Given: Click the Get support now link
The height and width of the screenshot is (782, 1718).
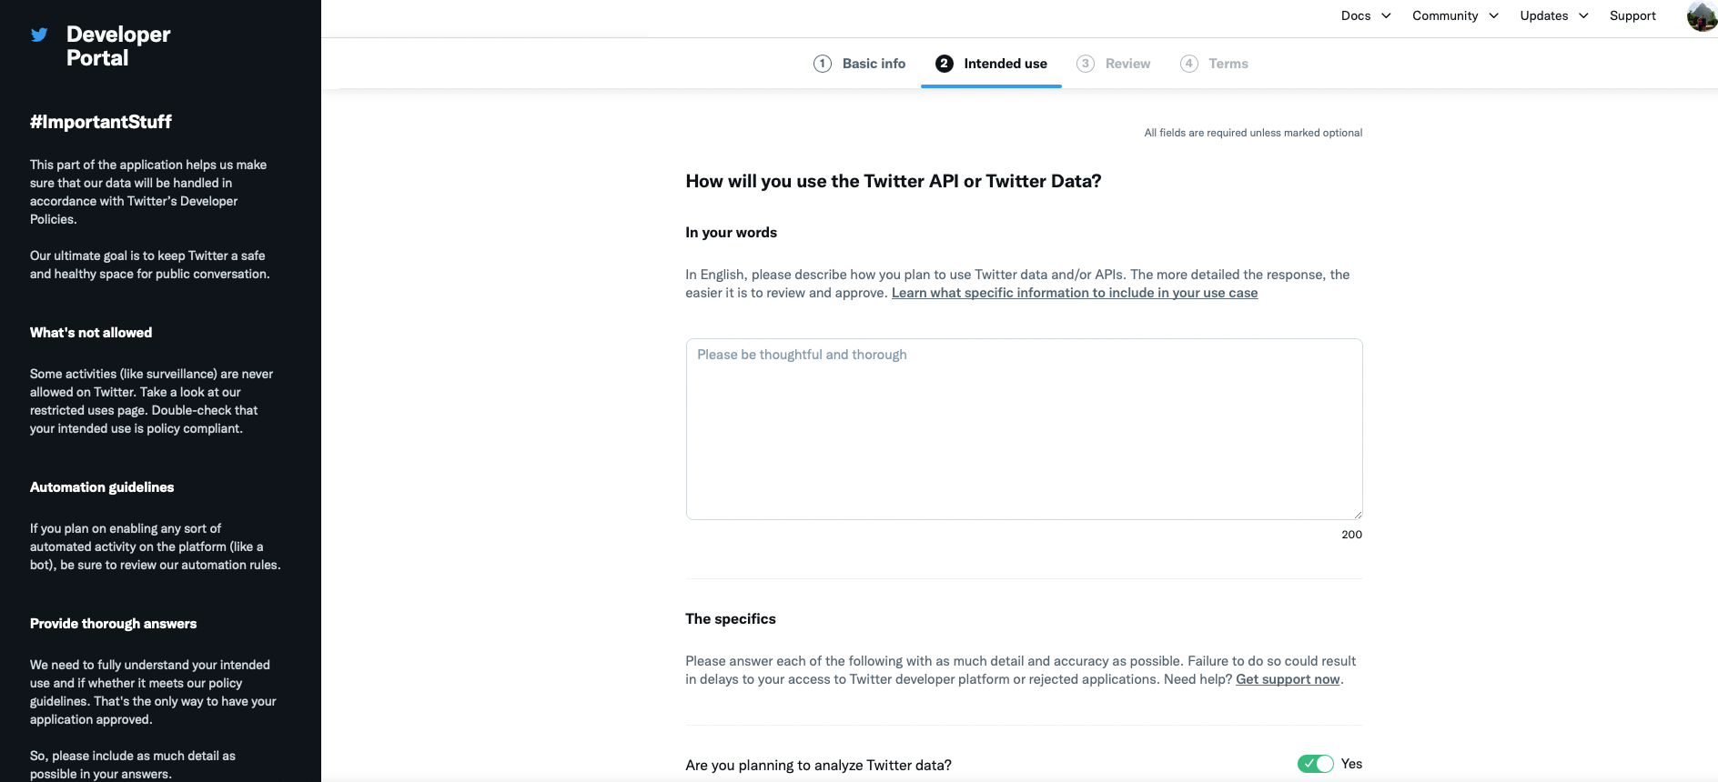Looking at the screenshot, I should (x=1288, y=679).
